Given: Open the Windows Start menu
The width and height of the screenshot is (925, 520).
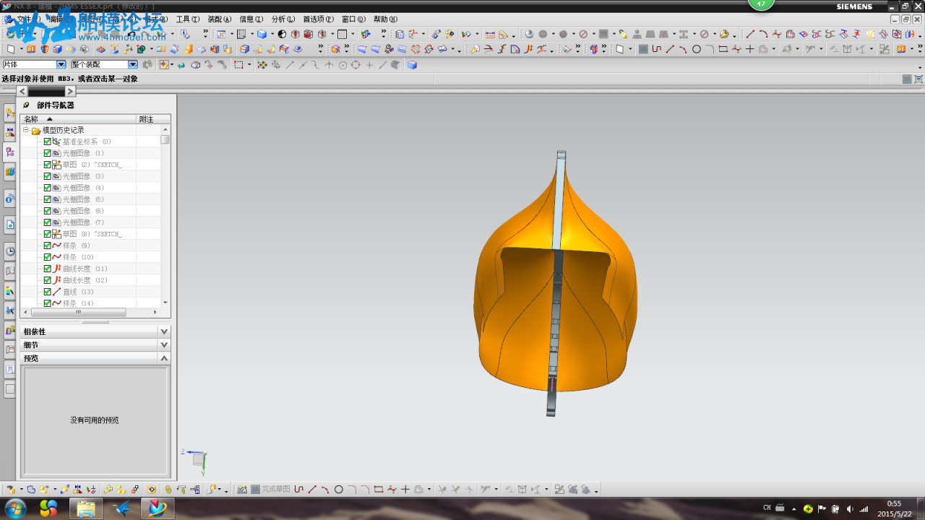Looking at the screenshot, I should (x=14, y=508).
